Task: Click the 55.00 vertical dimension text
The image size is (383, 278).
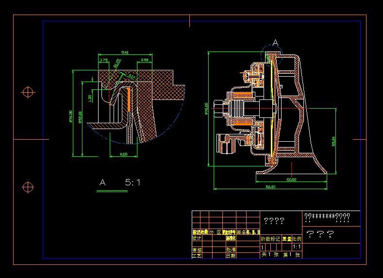Action: 333,141
